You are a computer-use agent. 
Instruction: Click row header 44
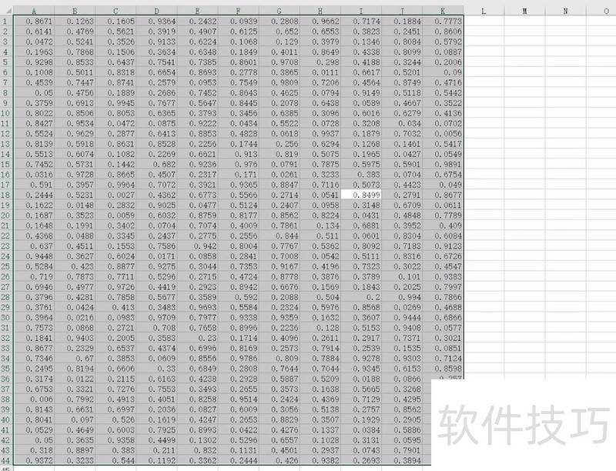[x=6, y=460]
